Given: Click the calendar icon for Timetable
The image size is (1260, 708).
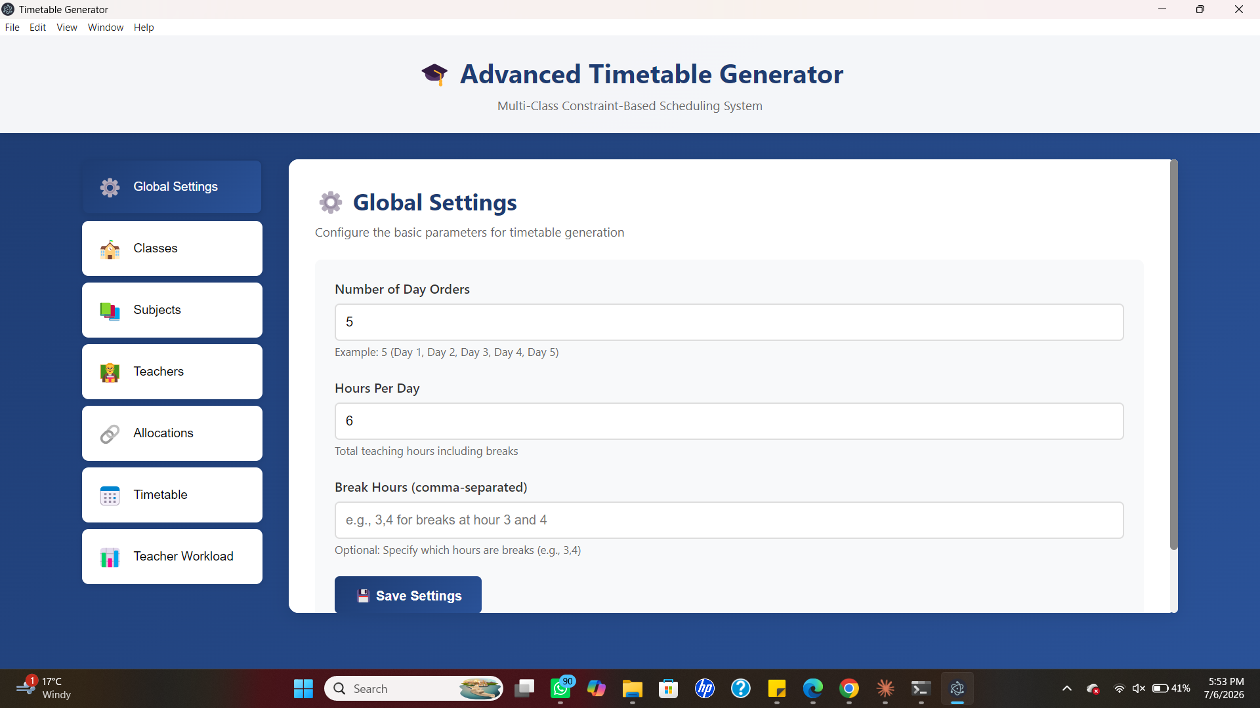Looking at the screenshot, I should point(110,496).
